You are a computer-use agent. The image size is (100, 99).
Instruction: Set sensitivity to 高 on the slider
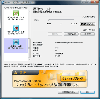click(61, 20)
